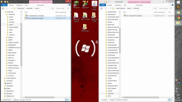Sort by Имя column in left window
This screenshot has height=102, width=182.
click(26, 12)
